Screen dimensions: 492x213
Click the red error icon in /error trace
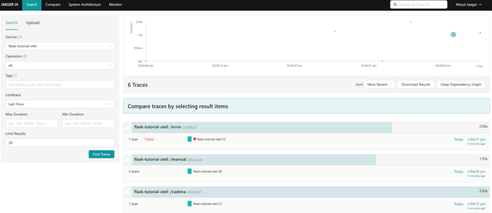point(195,139)
